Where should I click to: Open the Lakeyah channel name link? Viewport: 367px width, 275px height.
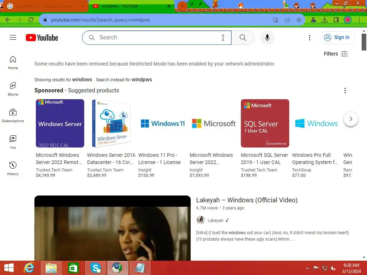pos(215,220)
